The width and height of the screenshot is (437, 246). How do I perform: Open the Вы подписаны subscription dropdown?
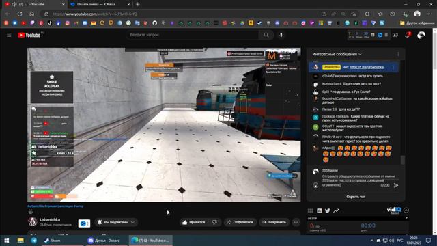116,222
